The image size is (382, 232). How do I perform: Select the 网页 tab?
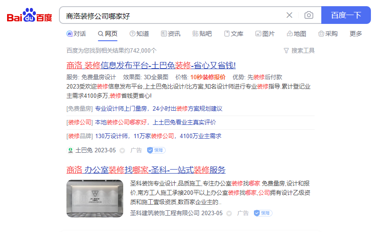[108, 34]
